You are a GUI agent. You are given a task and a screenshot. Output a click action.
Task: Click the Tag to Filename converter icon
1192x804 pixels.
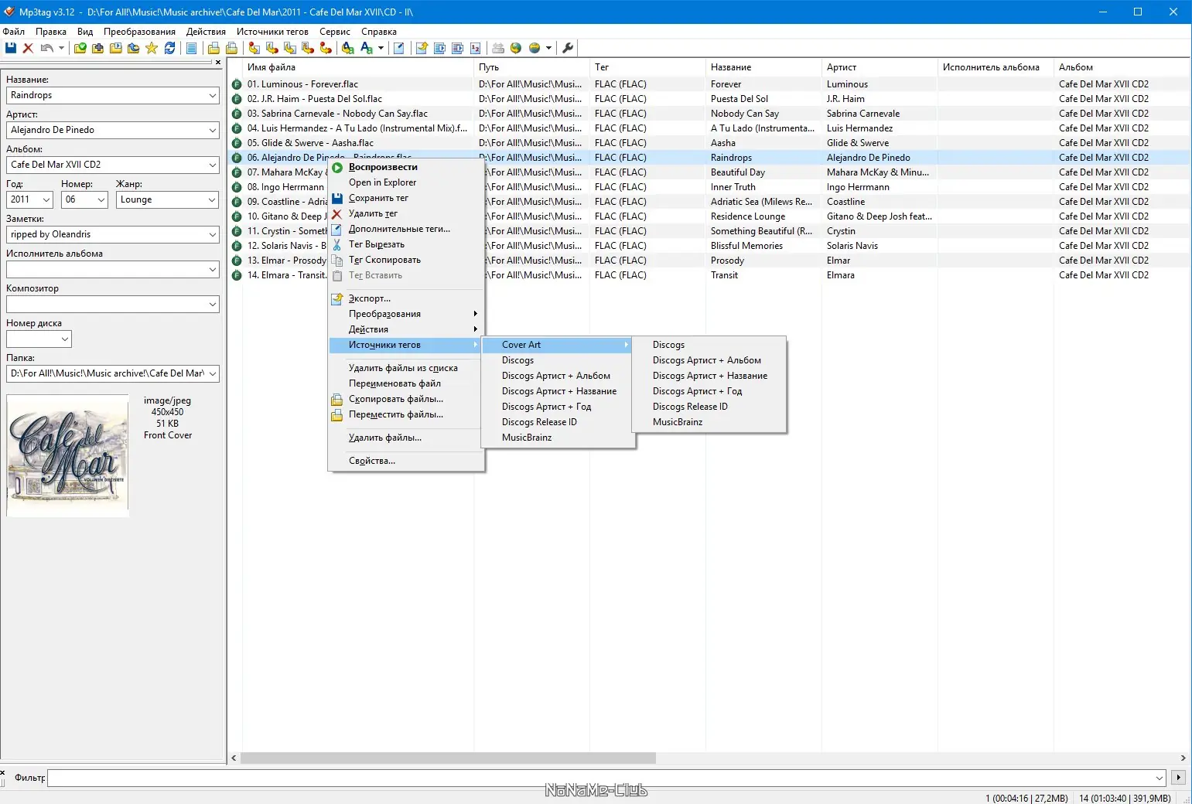pos(254,48)
